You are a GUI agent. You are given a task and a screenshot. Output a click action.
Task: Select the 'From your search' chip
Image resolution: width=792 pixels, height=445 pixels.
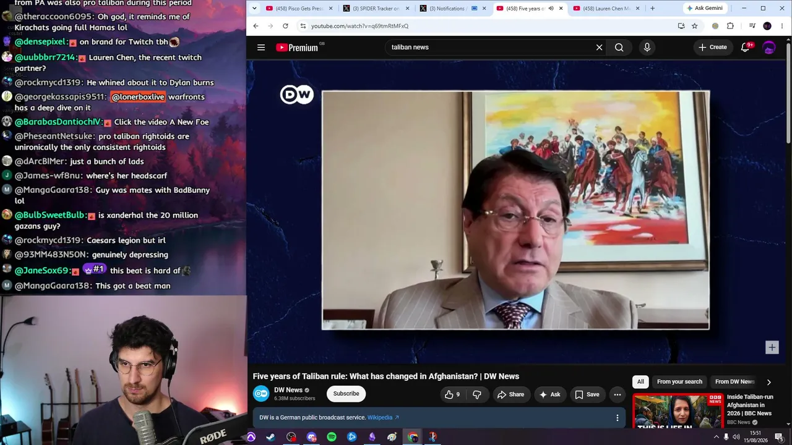679,382
